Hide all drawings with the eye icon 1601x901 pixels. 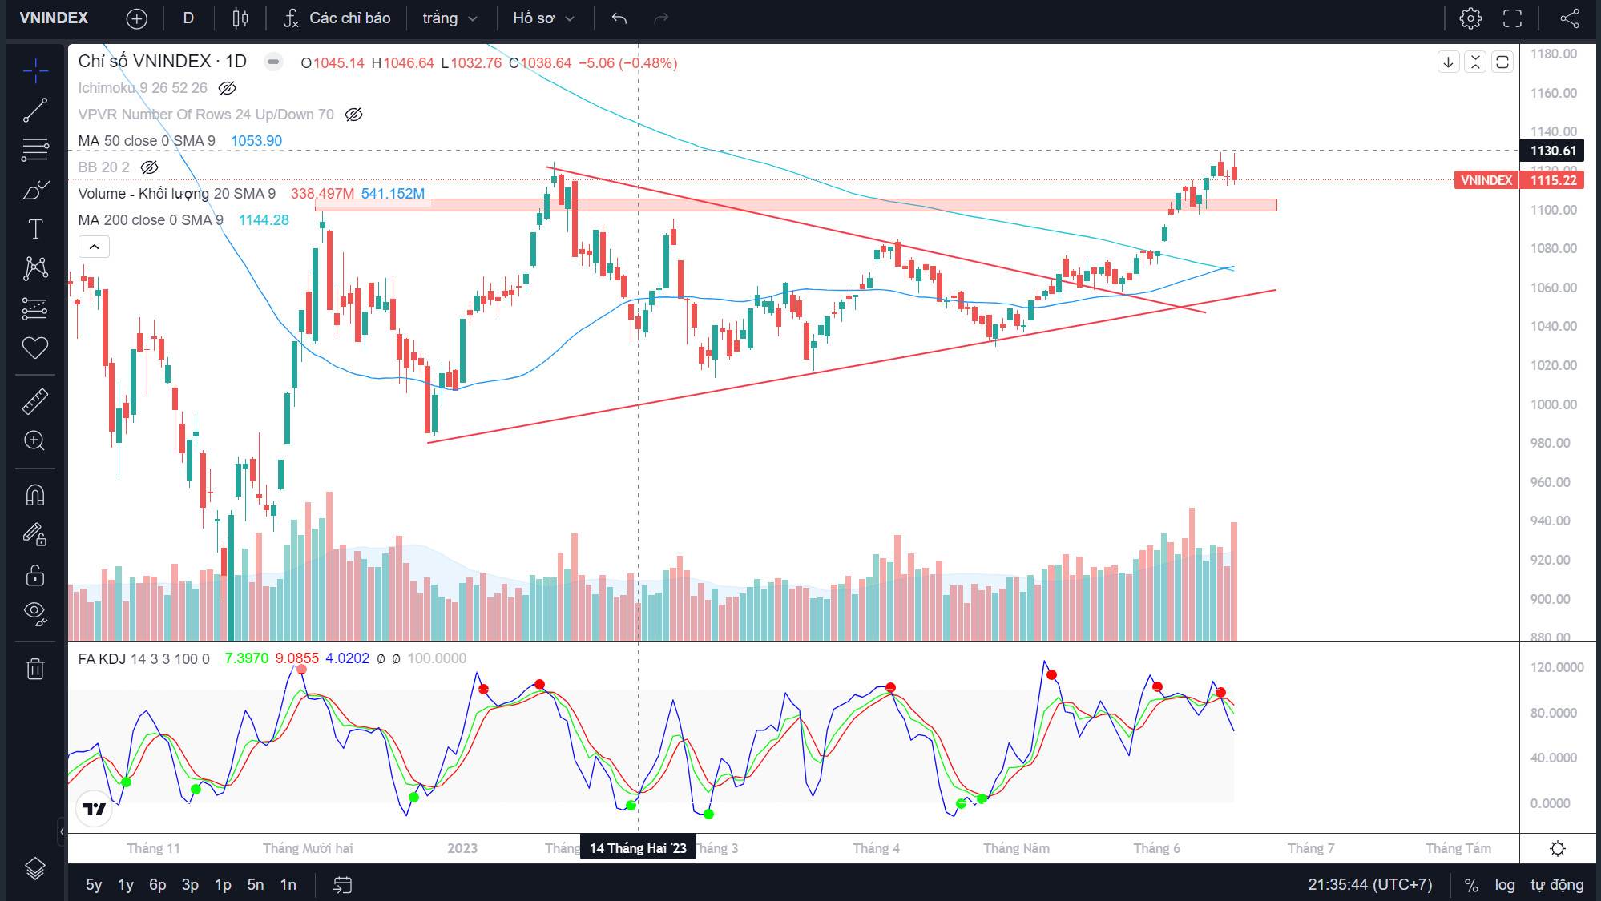pyautogui.click(x=35, y=613)
